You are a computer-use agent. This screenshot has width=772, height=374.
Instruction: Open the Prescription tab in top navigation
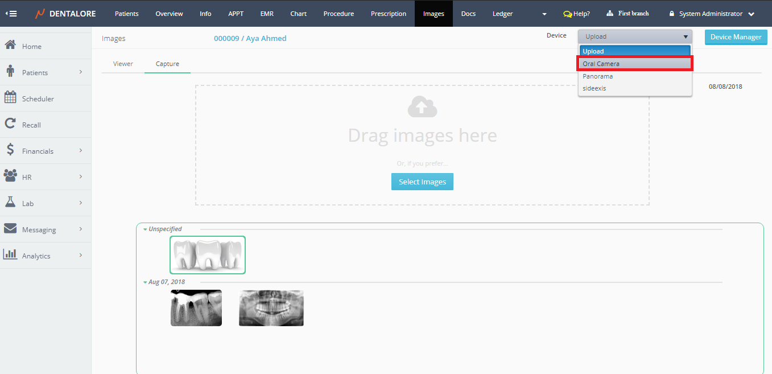(x=388, y=14)
